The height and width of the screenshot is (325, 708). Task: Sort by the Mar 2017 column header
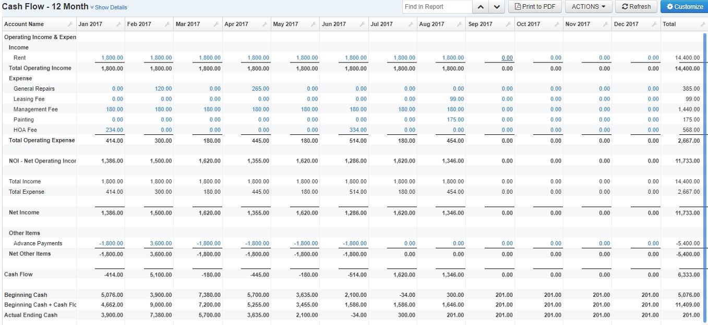click(x=188, y=24)
